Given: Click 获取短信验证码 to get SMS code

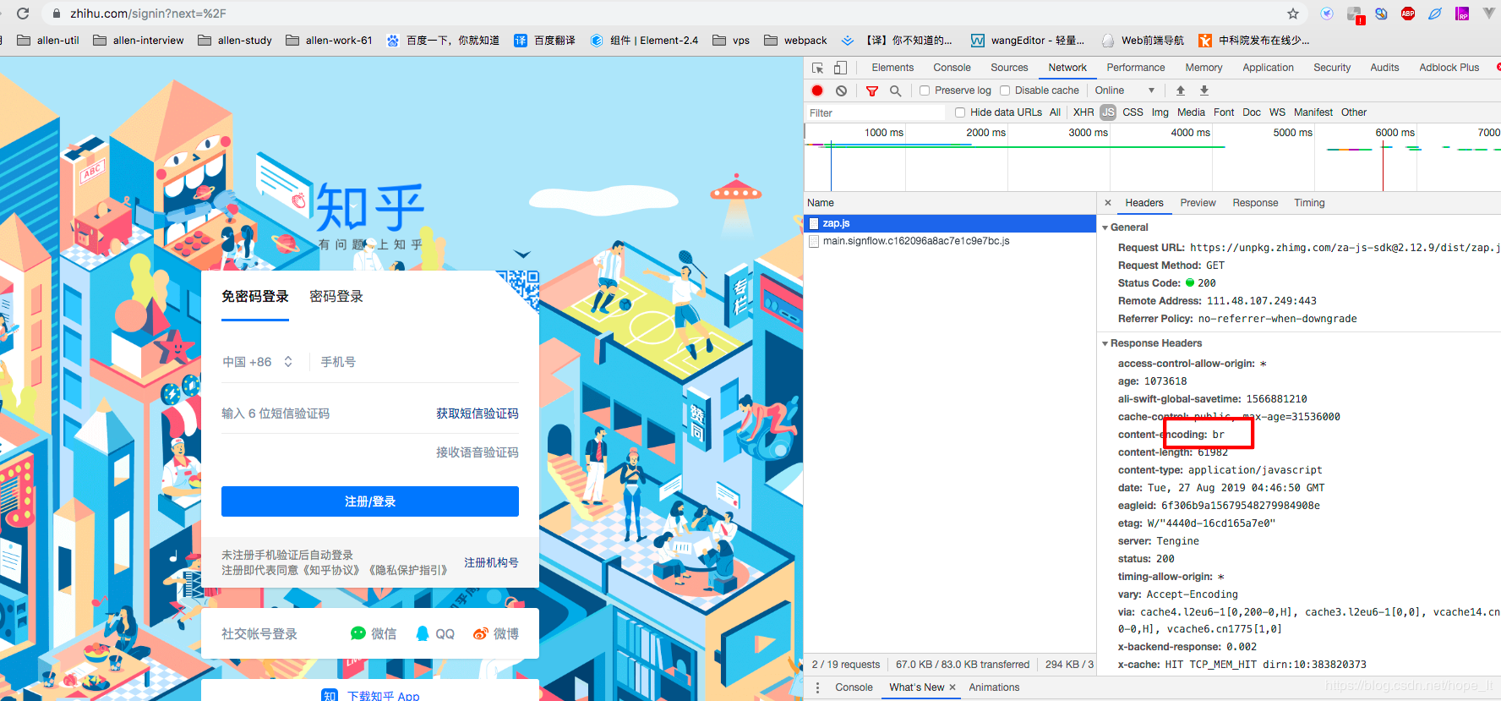Looking at the screenshot, I should tap(478, 413).
